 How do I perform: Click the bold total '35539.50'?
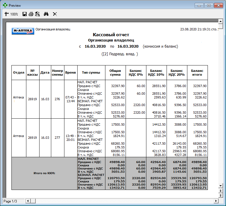pyautogui.click(x=179, y=178)
